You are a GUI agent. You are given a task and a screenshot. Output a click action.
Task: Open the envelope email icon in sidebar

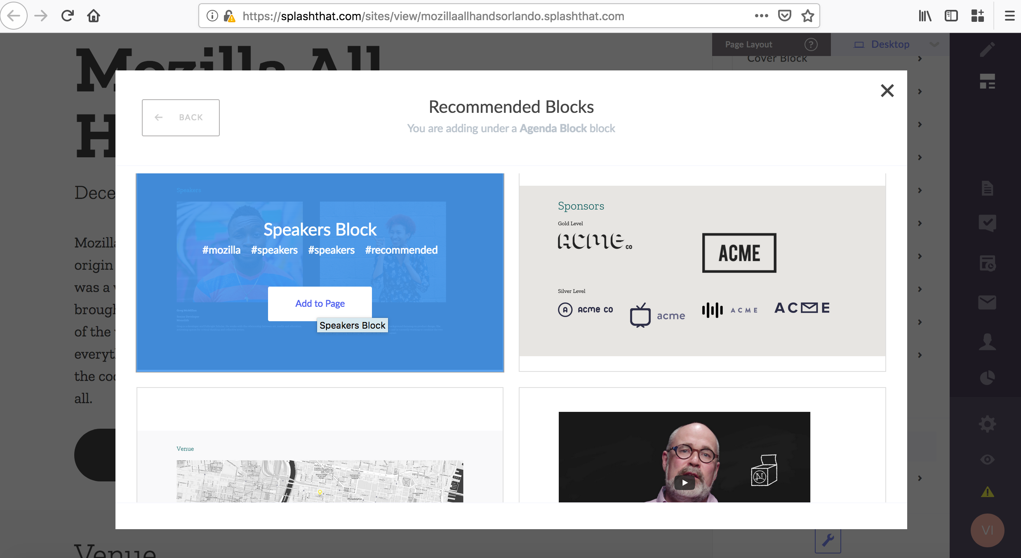tap(987, 303)
